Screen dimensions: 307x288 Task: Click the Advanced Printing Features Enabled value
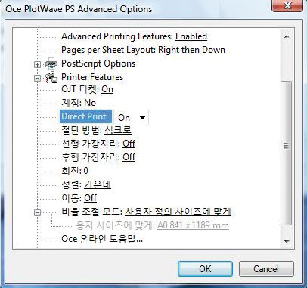[191, 36]
